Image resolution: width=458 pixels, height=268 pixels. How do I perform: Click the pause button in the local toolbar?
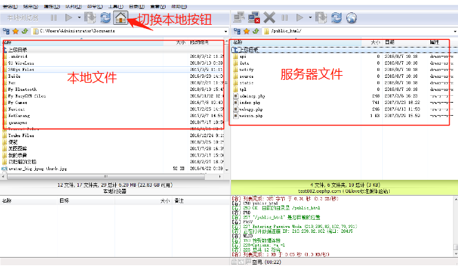[x=54, y=18]
